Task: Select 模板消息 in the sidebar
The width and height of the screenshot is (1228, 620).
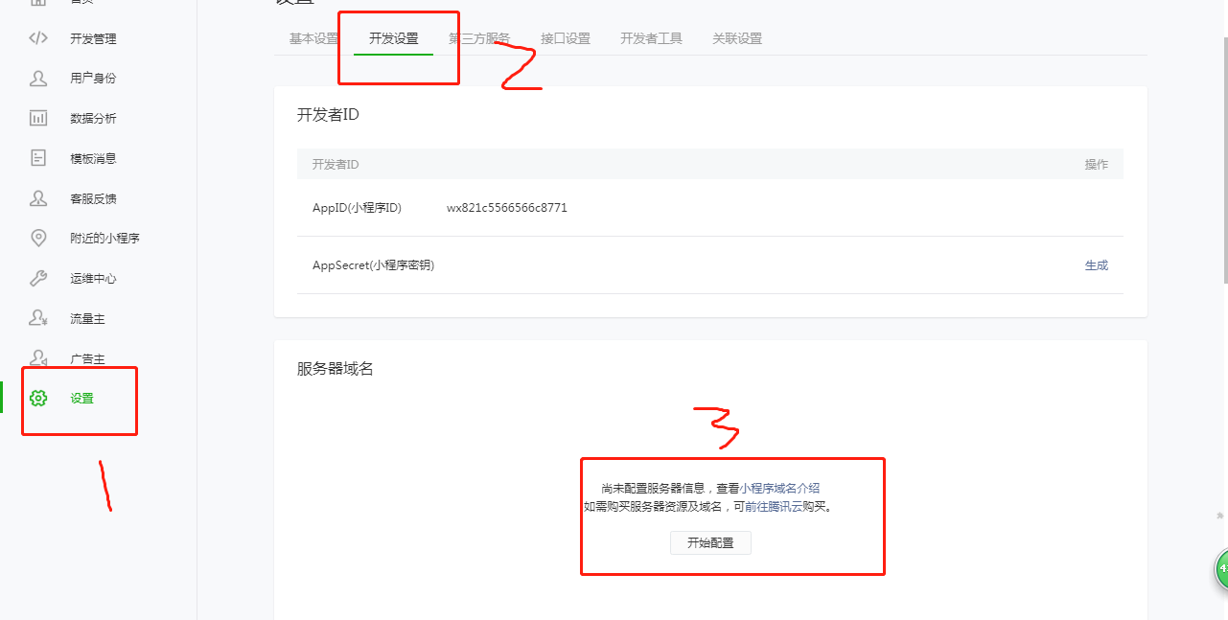Action: (x=93, y=159)
